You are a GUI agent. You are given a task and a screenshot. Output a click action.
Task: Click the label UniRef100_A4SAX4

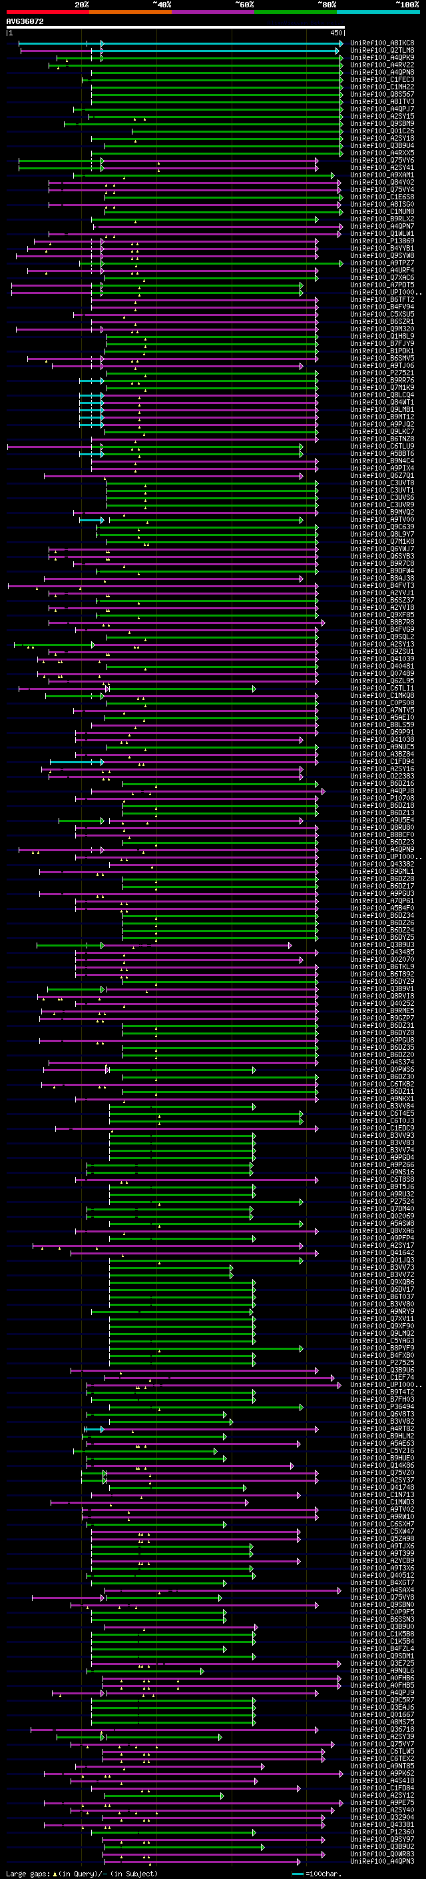click(x=382, y=1590)
